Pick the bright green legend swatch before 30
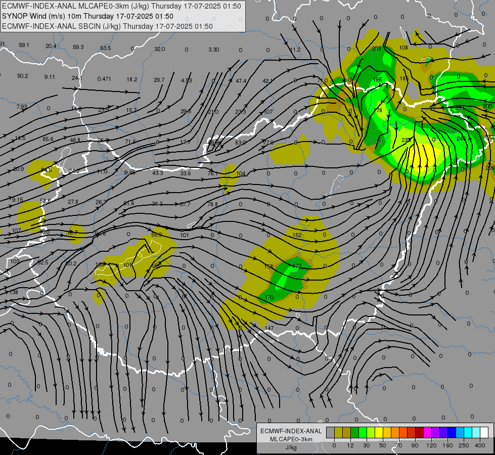This screenshot has width=495, height=455. pyautogui.click(x=363, y=433)
